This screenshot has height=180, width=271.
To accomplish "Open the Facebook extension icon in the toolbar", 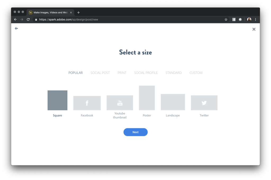I will 234,20.
